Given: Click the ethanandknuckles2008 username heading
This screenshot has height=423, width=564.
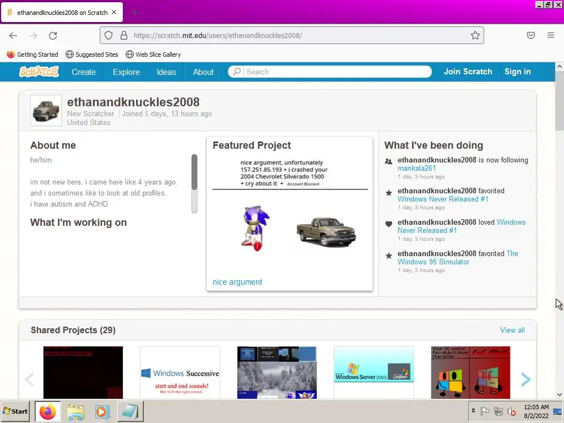Looking at the screenshot, I should click(133, 102).
